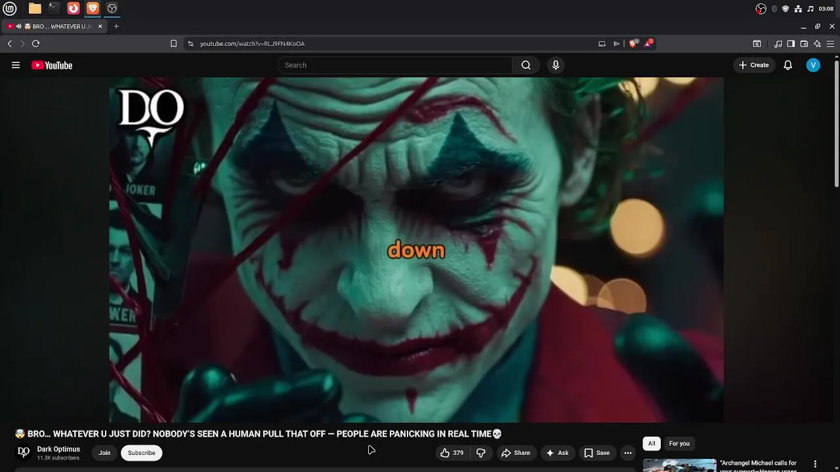Open Leo AI sparkle icon in toolbar
The image size is (840, 472).
(x=817, y=43)
